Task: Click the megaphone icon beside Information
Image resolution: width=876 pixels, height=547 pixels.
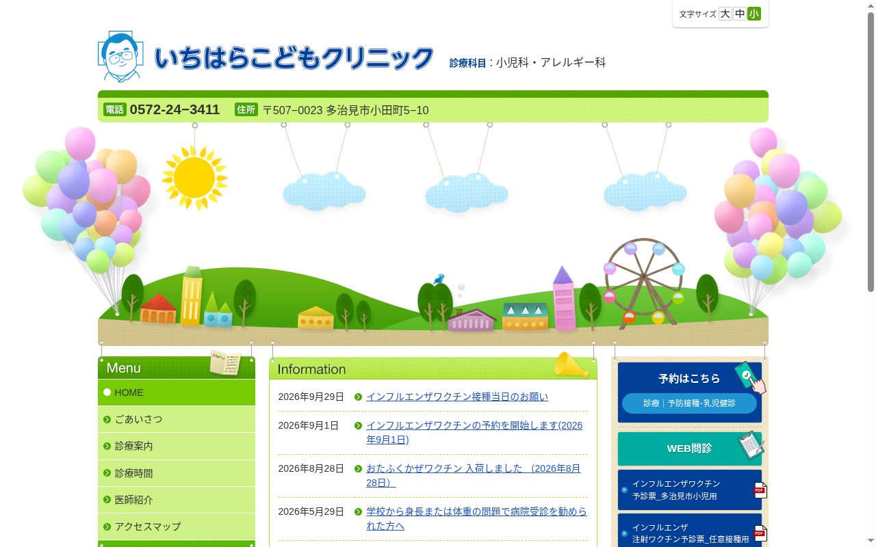Action: point(571,365)
